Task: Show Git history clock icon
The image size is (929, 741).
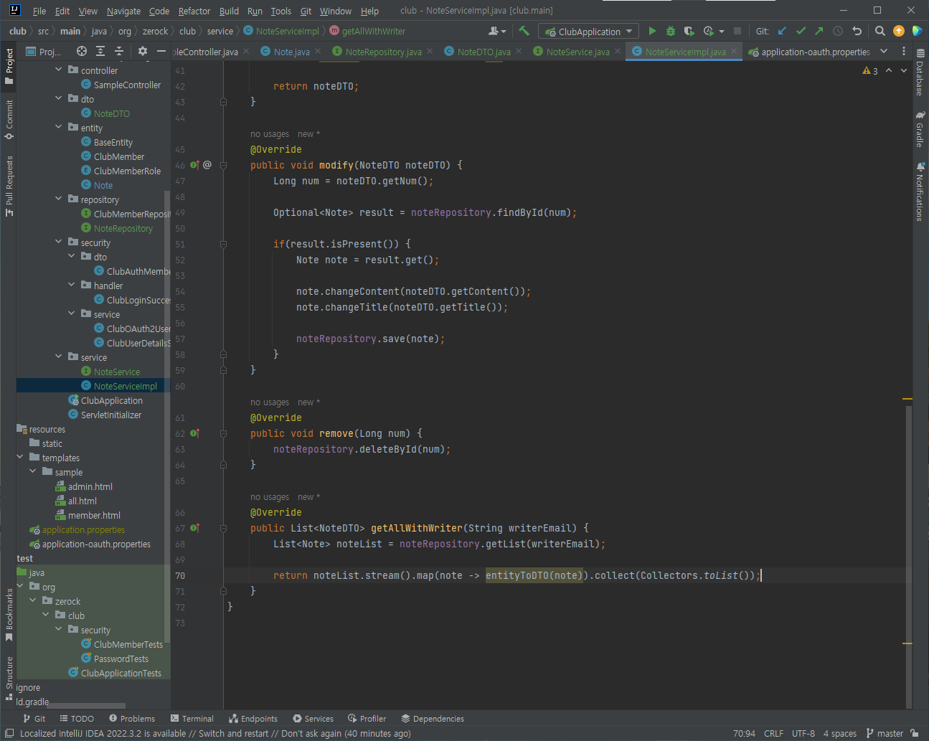Action: [838, 31]
